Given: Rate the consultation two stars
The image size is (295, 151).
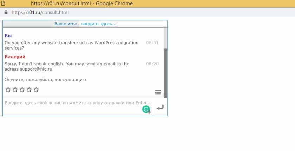Looking at the screenshot, I should [15, 90].
